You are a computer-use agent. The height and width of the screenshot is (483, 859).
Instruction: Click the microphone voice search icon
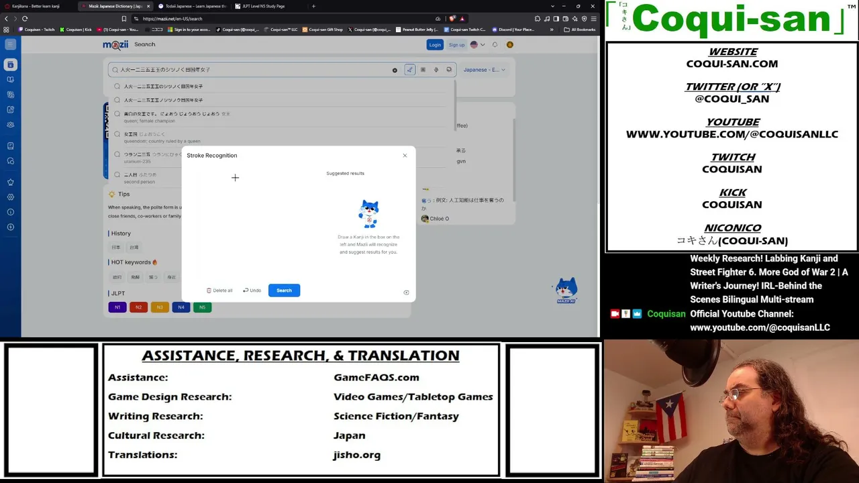pos(436,70)
